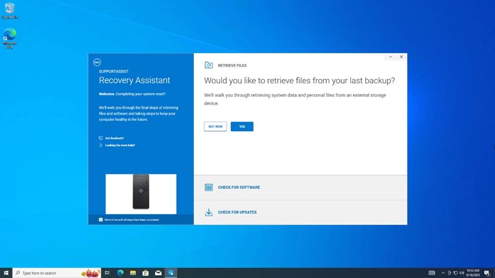Open the Got feedback link
Screen dimensions: 495x278
click(x=115, y=138)
